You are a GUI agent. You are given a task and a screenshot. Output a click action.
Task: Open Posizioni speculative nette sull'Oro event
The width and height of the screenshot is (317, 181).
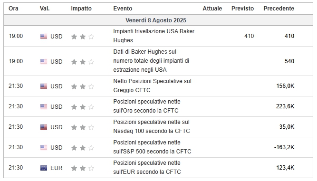click(147, 106)
